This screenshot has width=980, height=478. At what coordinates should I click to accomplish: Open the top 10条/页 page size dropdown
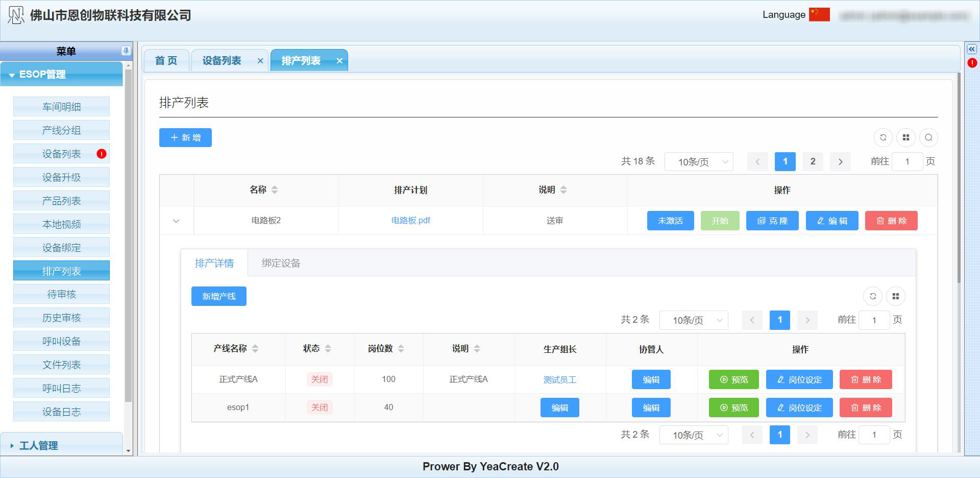(x=699, y=162)
